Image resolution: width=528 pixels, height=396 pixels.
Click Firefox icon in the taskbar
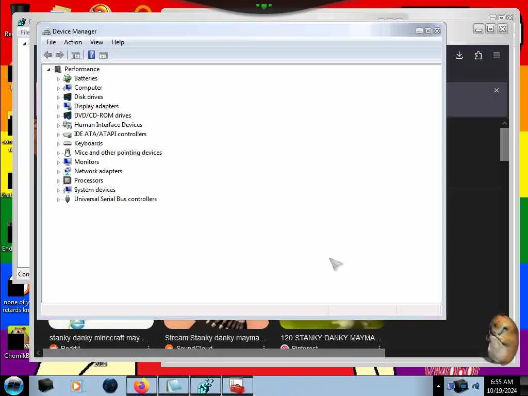[142, 386]
